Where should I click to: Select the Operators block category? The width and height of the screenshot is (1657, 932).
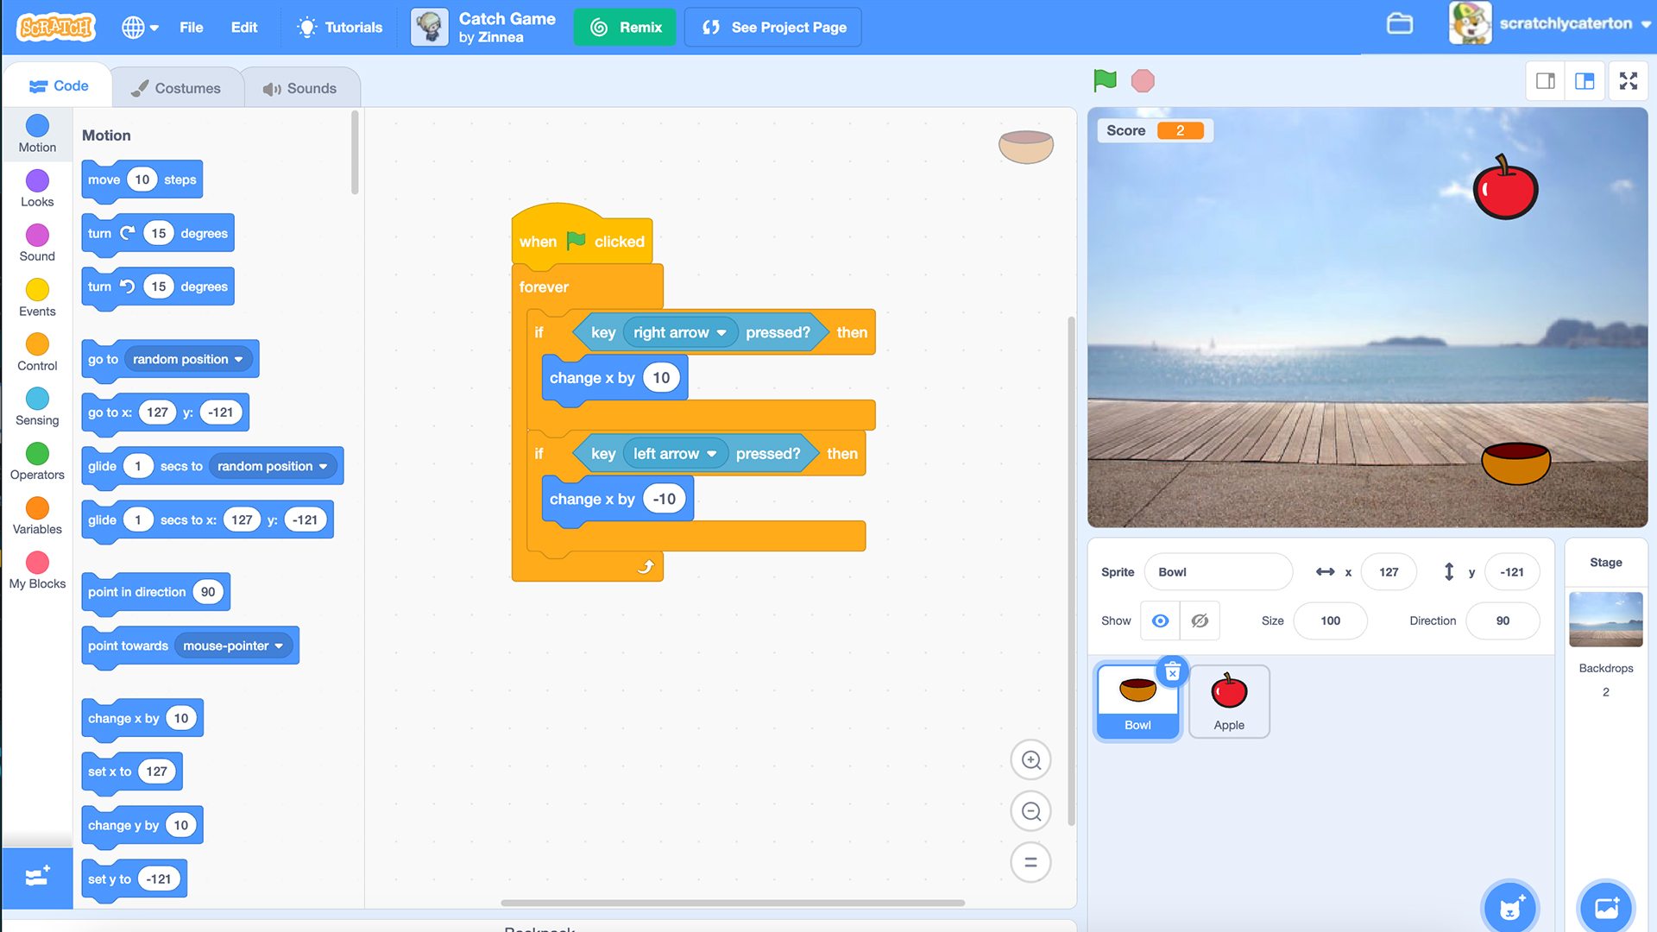(37, 462)
